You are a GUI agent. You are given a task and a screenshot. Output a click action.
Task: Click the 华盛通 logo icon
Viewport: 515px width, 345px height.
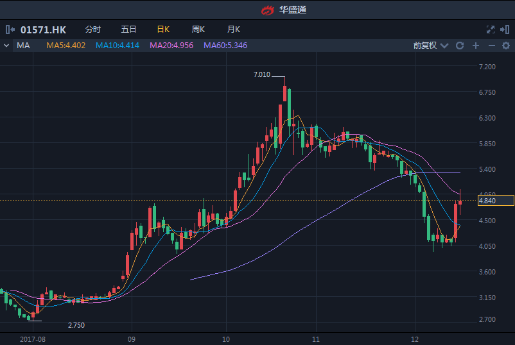[267, 10]
